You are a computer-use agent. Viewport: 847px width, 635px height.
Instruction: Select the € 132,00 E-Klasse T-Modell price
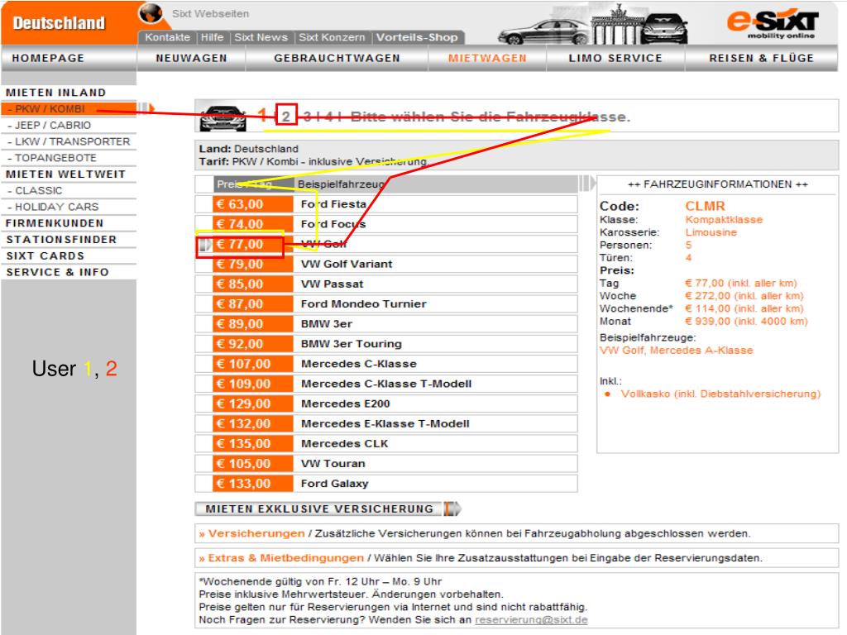pos(253,424)
